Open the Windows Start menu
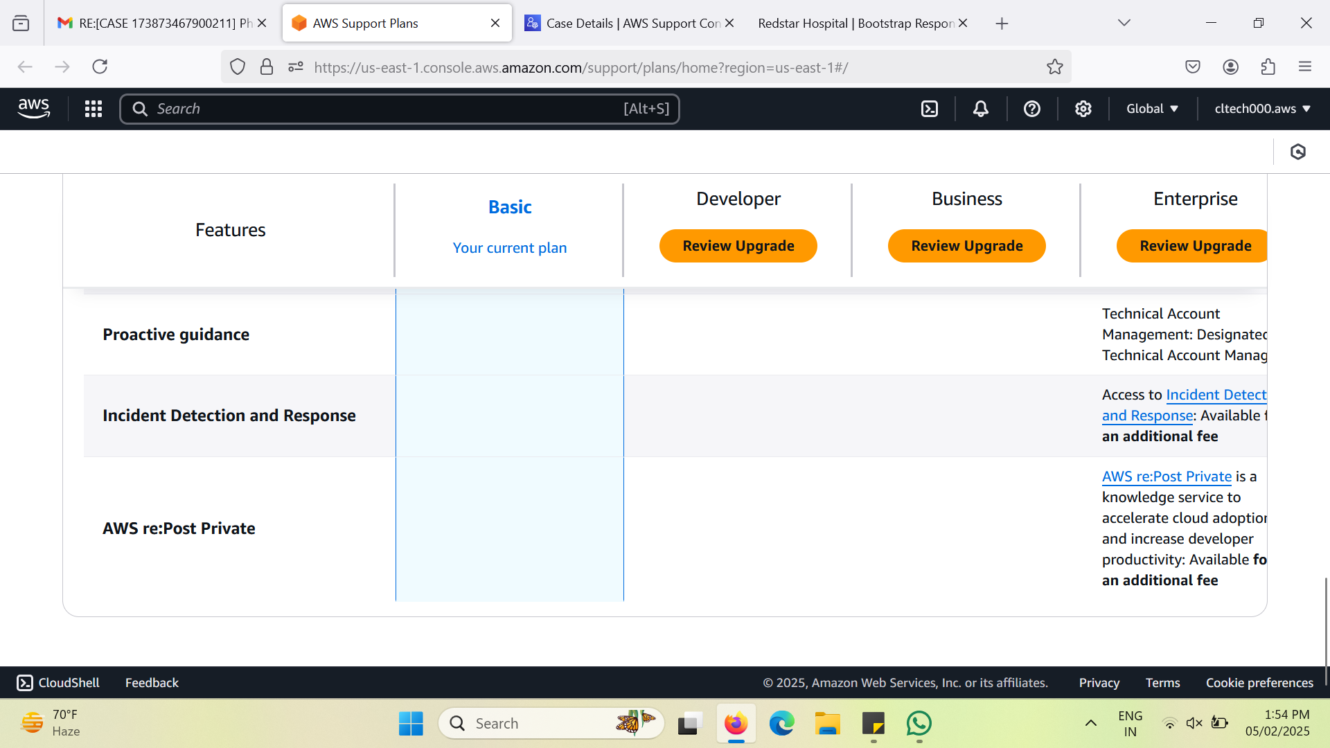Screen dimensions: 1330x748 coord(411,724)
